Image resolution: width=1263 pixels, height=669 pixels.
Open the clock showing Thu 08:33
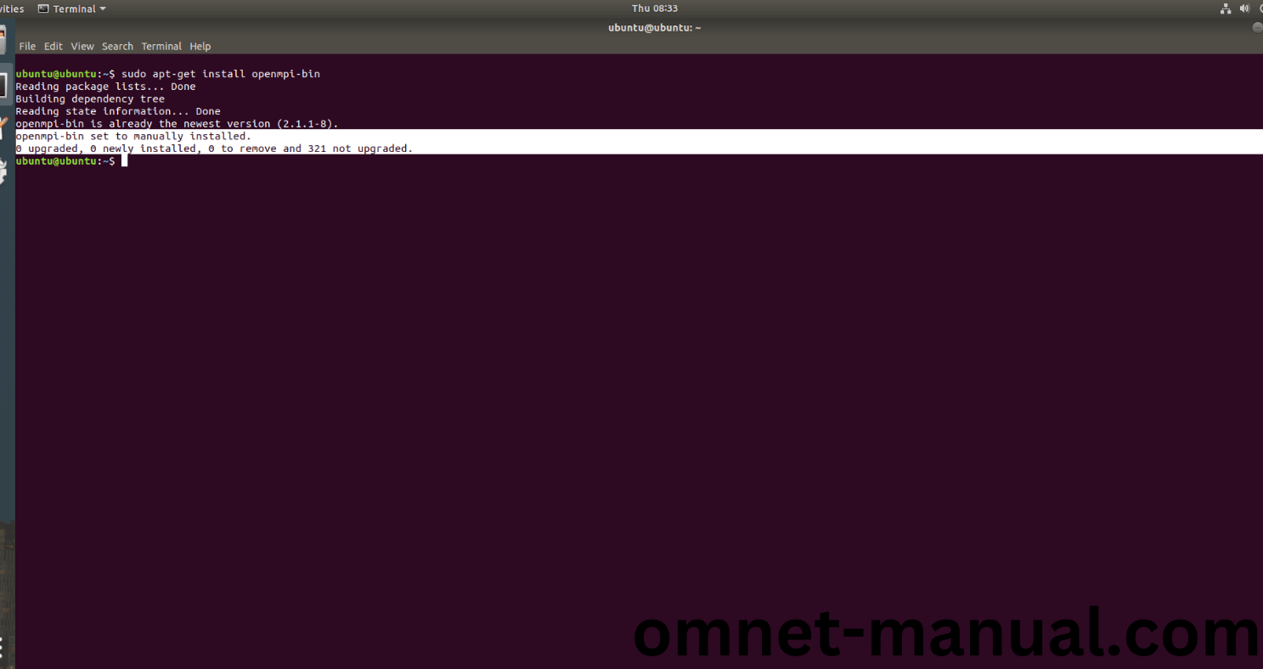654,8
